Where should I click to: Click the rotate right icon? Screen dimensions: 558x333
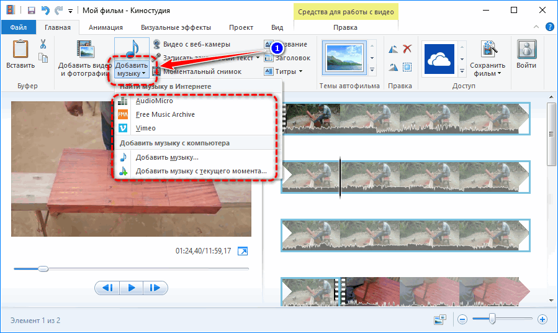pos(394,67)
